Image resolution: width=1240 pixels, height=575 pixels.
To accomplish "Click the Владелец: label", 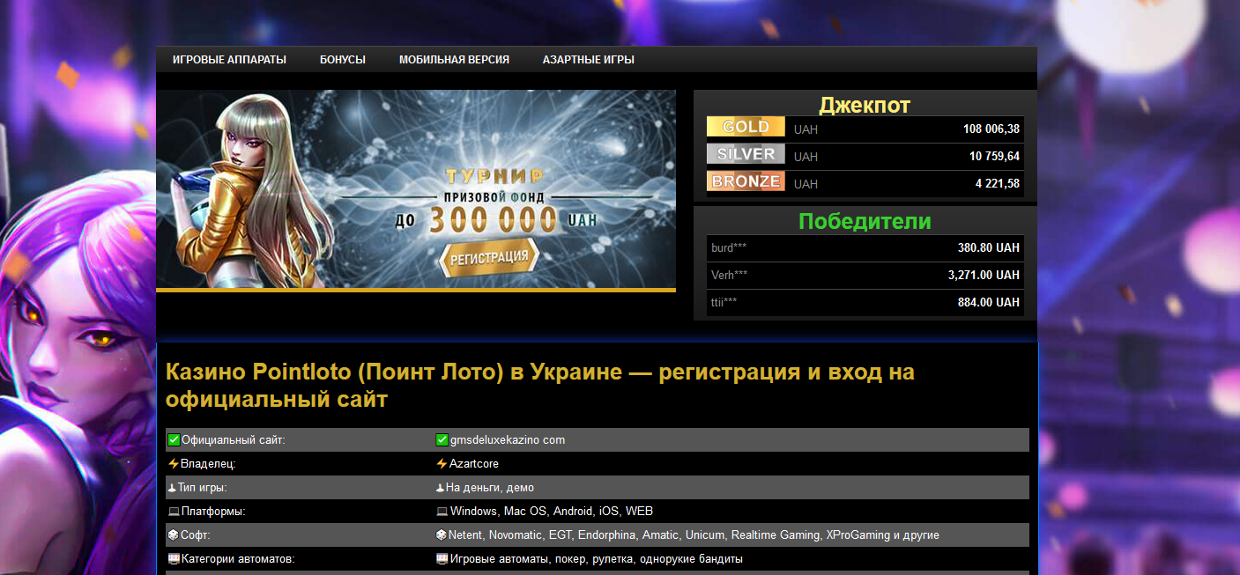I will 209,463.
